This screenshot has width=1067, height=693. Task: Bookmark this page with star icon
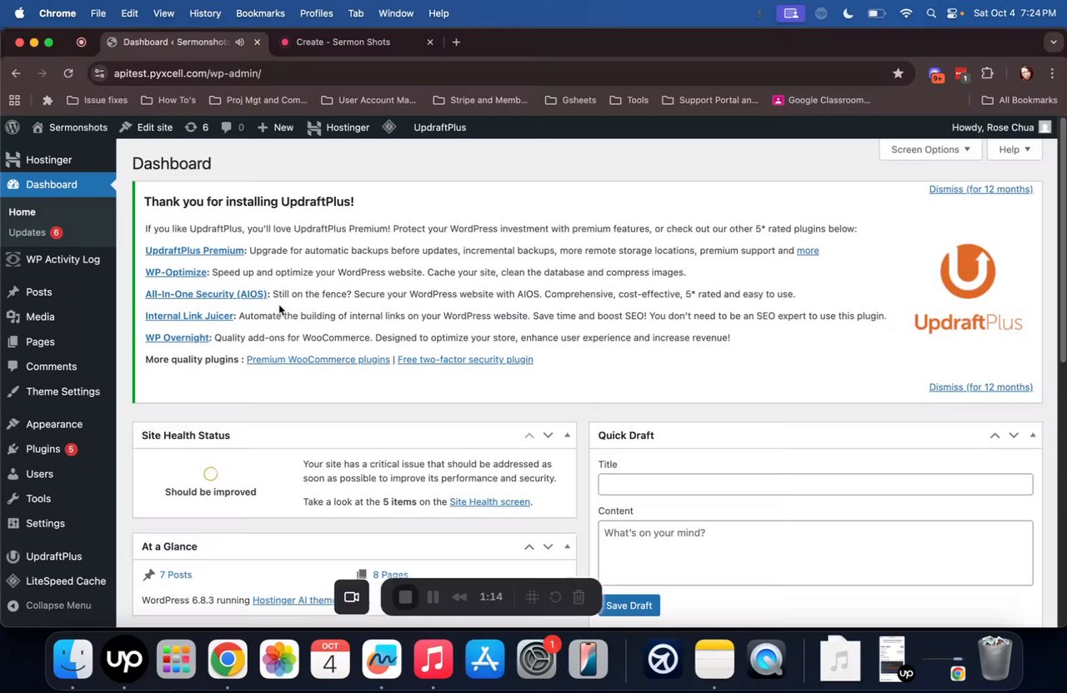click(x=898, y=73)
